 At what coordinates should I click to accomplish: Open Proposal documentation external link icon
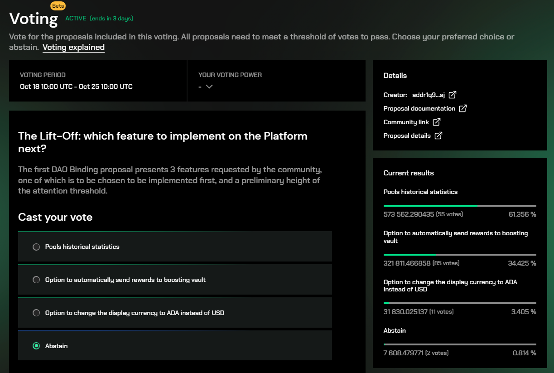462,108
